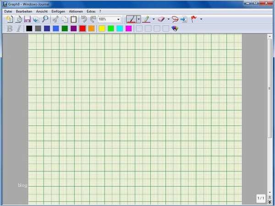Click the import icon next to save
This screenshot has width=275, height=206.
point(36,19)
